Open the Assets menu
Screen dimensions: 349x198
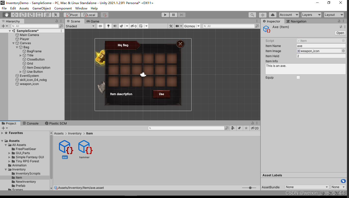click(x=24, y=8)
